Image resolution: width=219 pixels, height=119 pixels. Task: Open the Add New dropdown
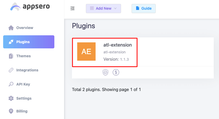tap(103, 8)
